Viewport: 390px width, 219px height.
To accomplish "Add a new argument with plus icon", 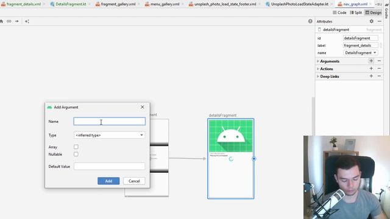I will point(371,61).
